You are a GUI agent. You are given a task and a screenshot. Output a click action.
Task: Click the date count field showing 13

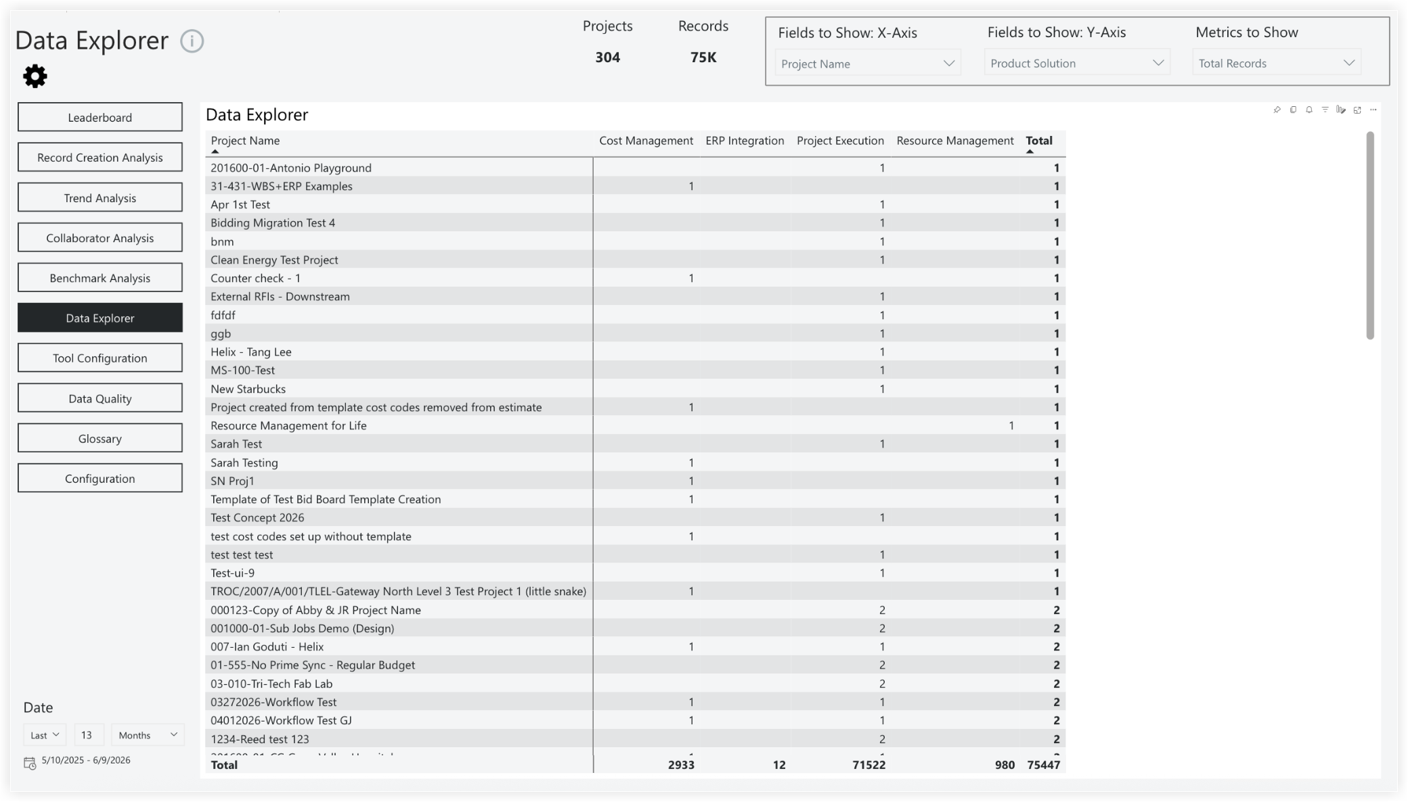coord(89,735)
